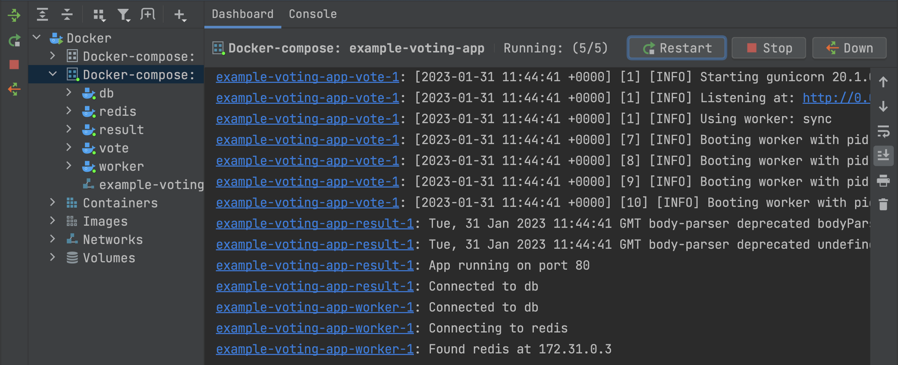This screenshot has height=365, width=898.
Task: Select the Volumes tree item
Action: click(x=109, y=258)
